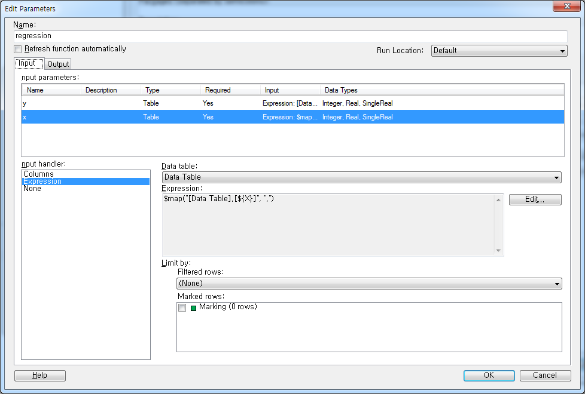Switch to the Output tab
585x394 pixels.
pos(57,63)
